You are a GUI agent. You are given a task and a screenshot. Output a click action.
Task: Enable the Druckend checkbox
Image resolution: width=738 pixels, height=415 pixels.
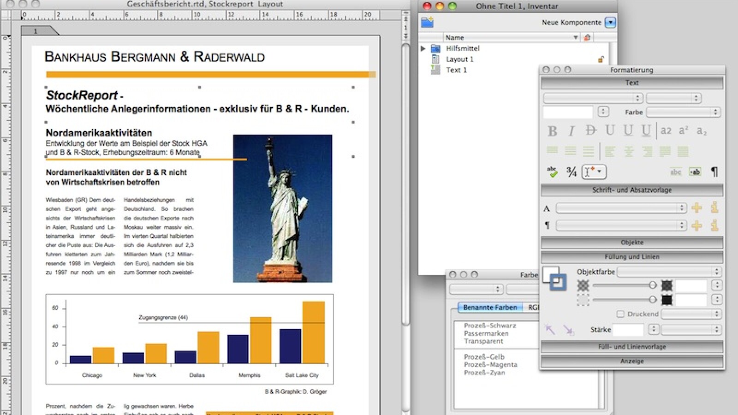click(x=620, y=314)
